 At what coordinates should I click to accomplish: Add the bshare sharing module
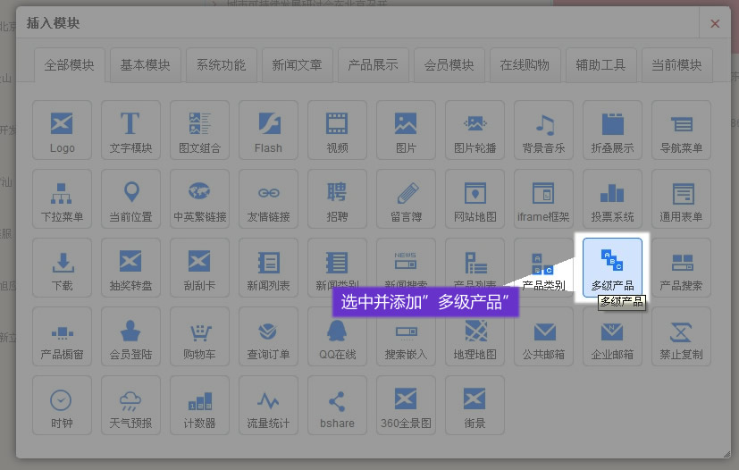pyautogui.click(x=337, y=405)
